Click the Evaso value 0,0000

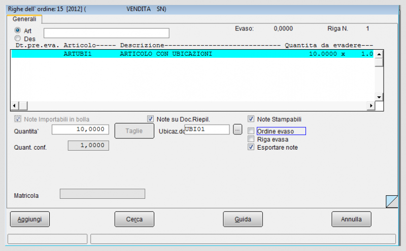tap(283, 28)
